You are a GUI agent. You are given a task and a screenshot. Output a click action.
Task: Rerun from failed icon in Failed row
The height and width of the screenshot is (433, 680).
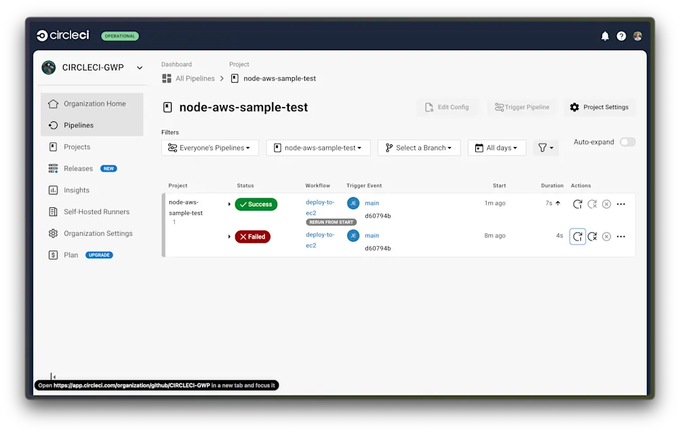point(592,236)
